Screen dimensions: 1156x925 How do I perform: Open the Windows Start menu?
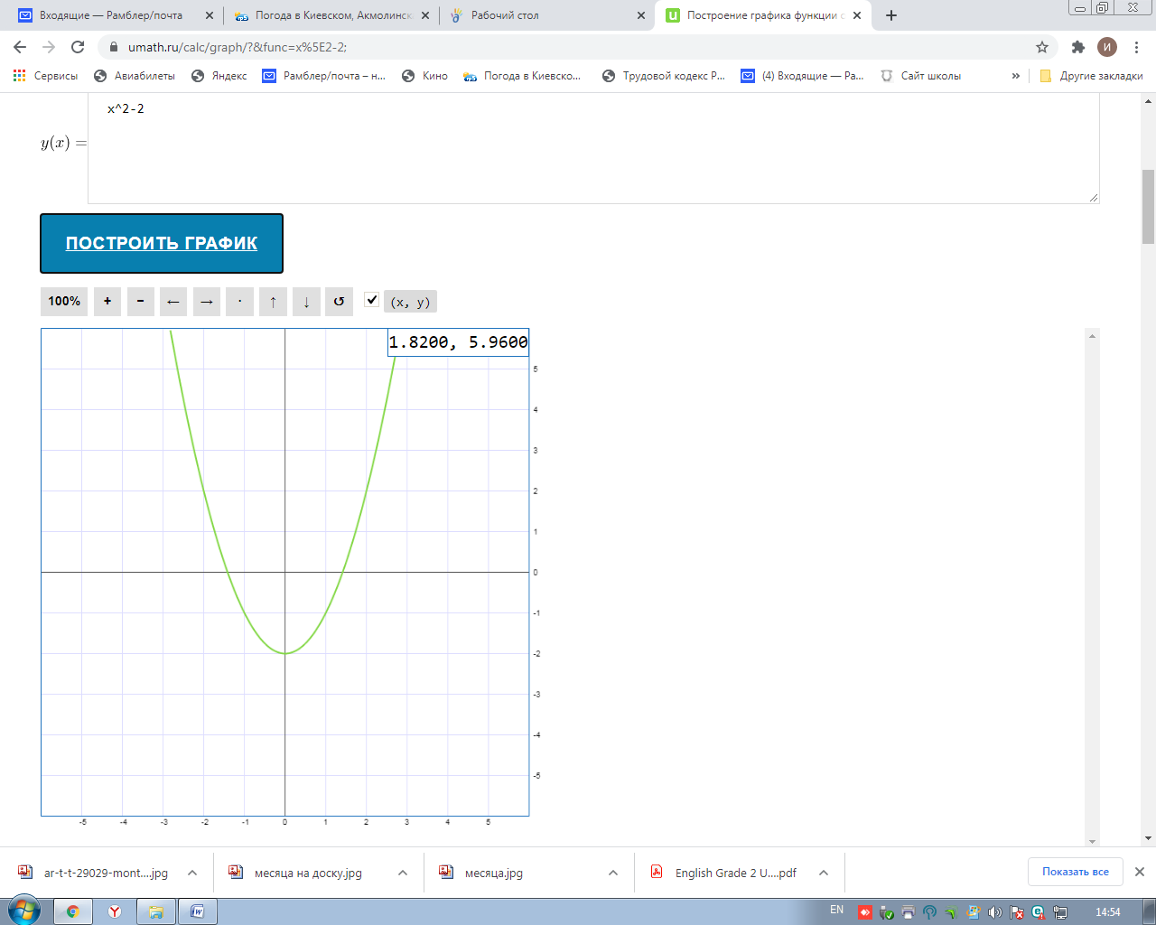tap(23, 911)
